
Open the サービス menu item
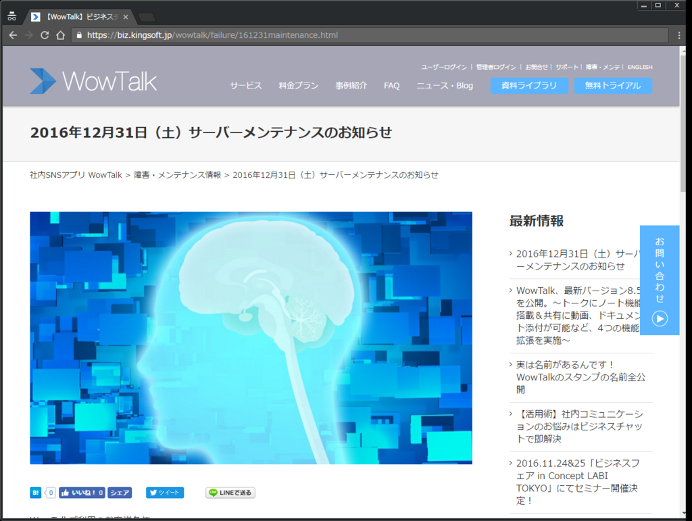pos(246,86)
